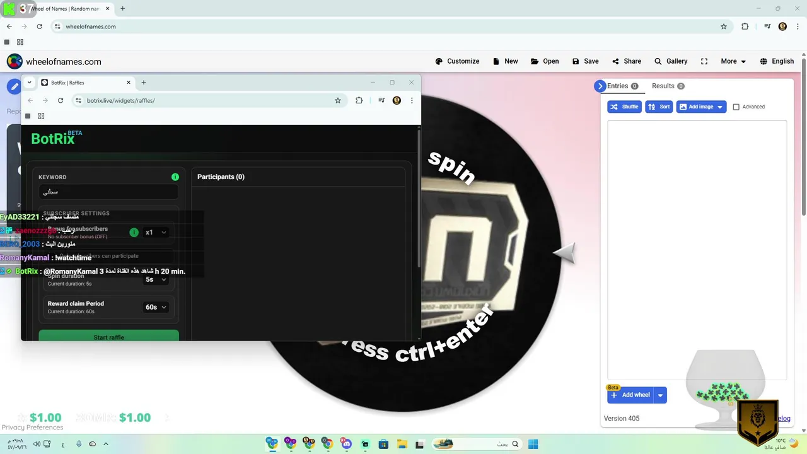Enter fullscreen mode on wheelofnames
Image resolution: width=807 pixels, height=454 pixels.
(x=704, y=61)
